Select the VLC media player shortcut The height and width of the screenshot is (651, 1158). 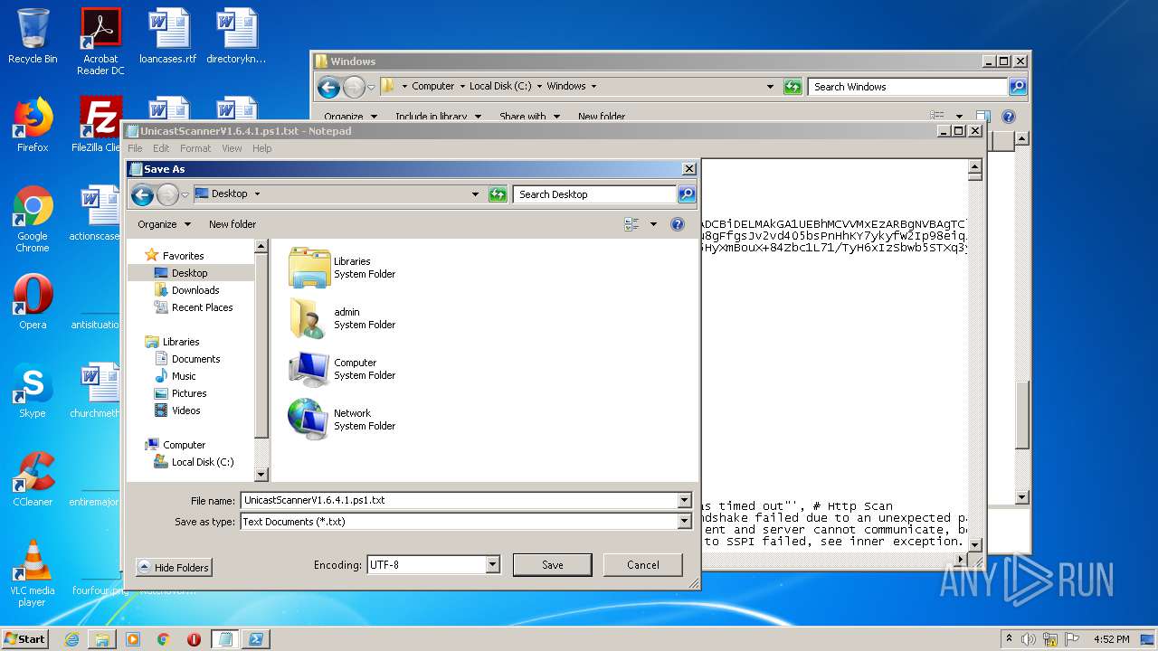click(33, 573)
